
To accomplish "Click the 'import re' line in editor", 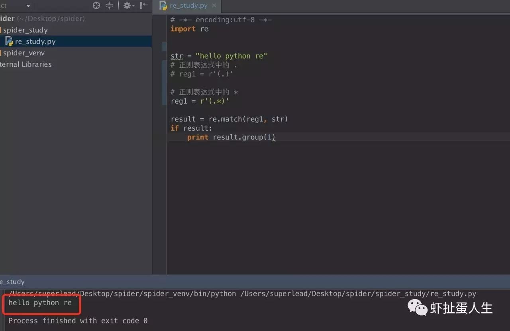I will [189, 29].
